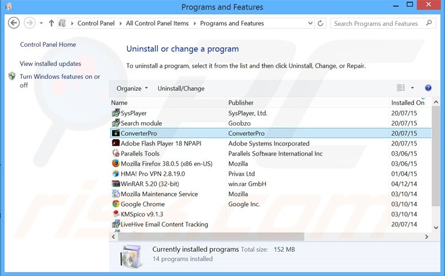Screen dimensions: 445x276
Task: Click the vertical scrollbar up arrow
Action: (x=436, y=102)
